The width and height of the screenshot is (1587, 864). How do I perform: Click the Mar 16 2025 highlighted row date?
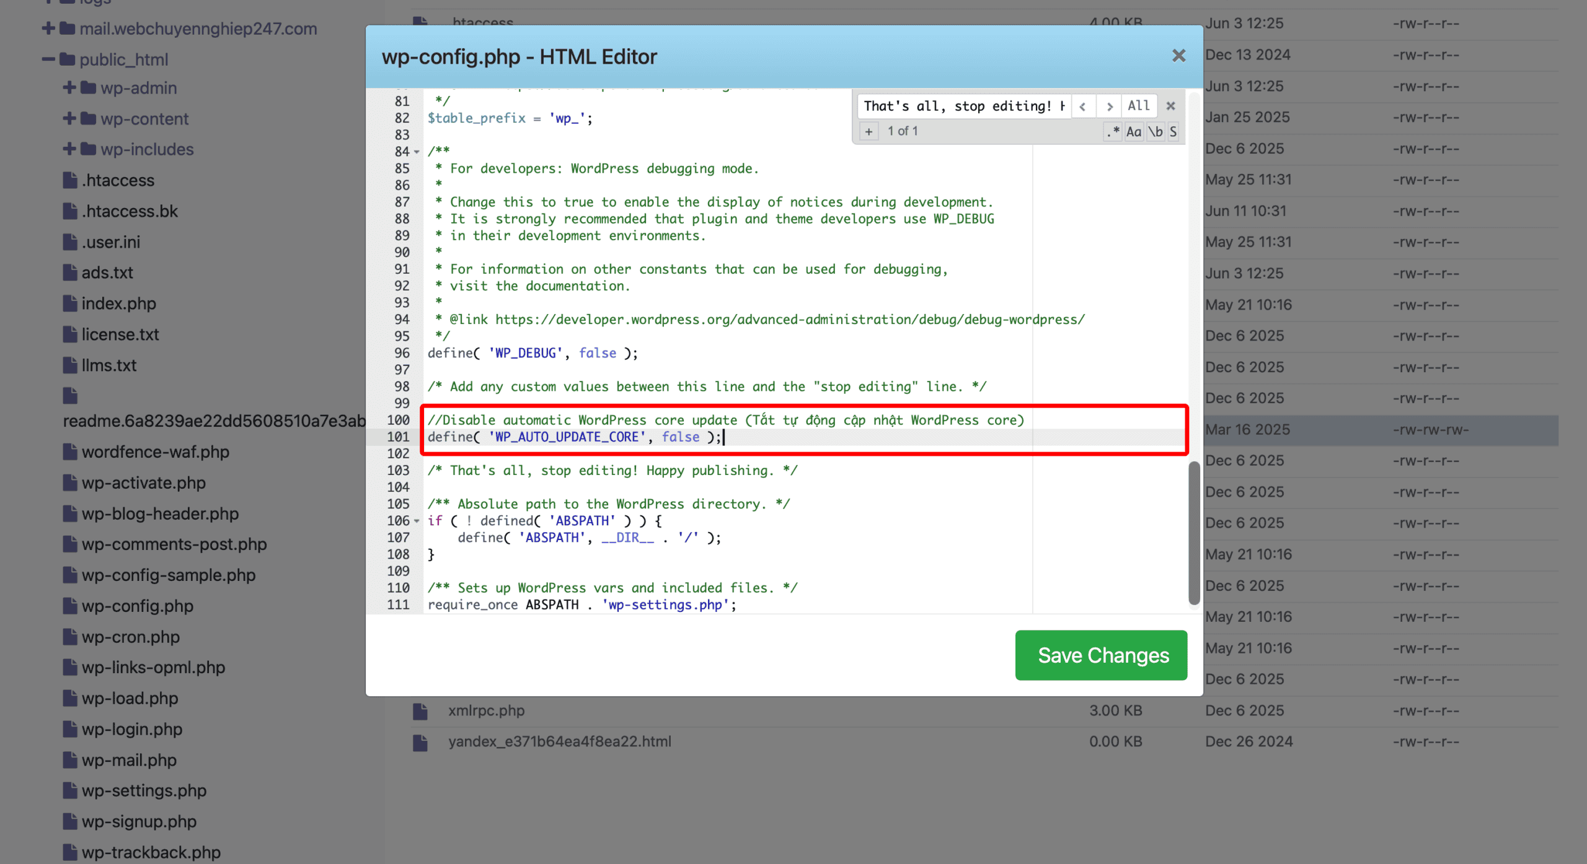1247,430
